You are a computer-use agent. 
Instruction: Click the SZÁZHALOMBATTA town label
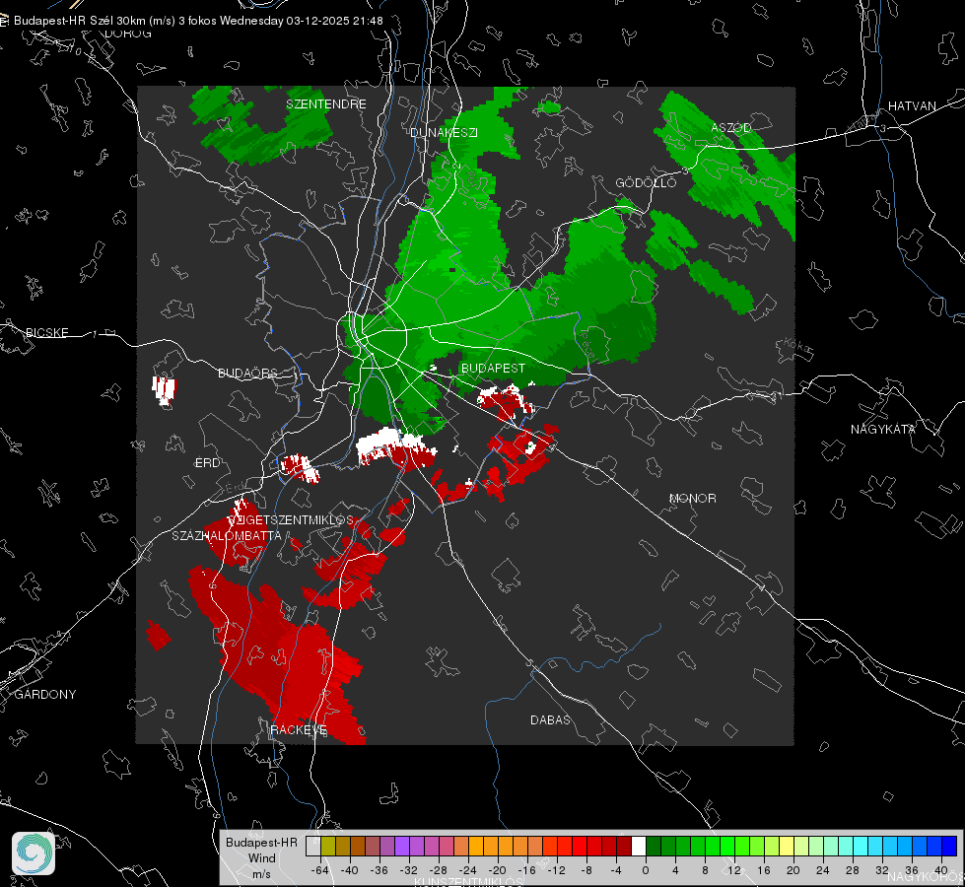[227, 536]
